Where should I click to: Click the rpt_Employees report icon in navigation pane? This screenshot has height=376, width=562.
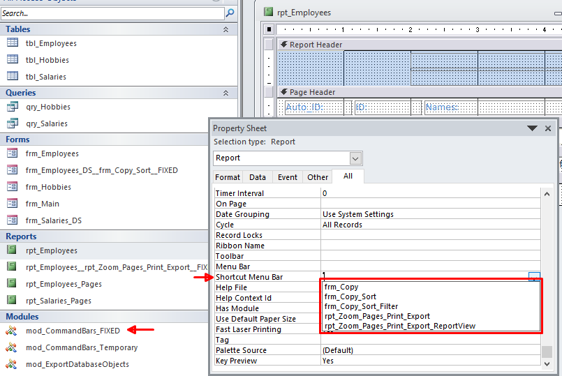click(12, 250)
